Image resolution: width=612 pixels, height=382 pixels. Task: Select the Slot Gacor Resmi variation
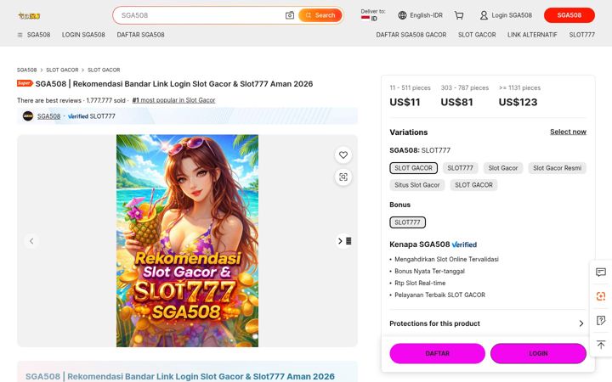pos(557,168)
